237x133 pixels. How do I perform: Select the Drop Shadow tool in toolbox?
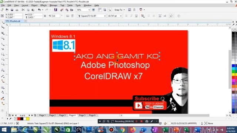pos(3,88)
